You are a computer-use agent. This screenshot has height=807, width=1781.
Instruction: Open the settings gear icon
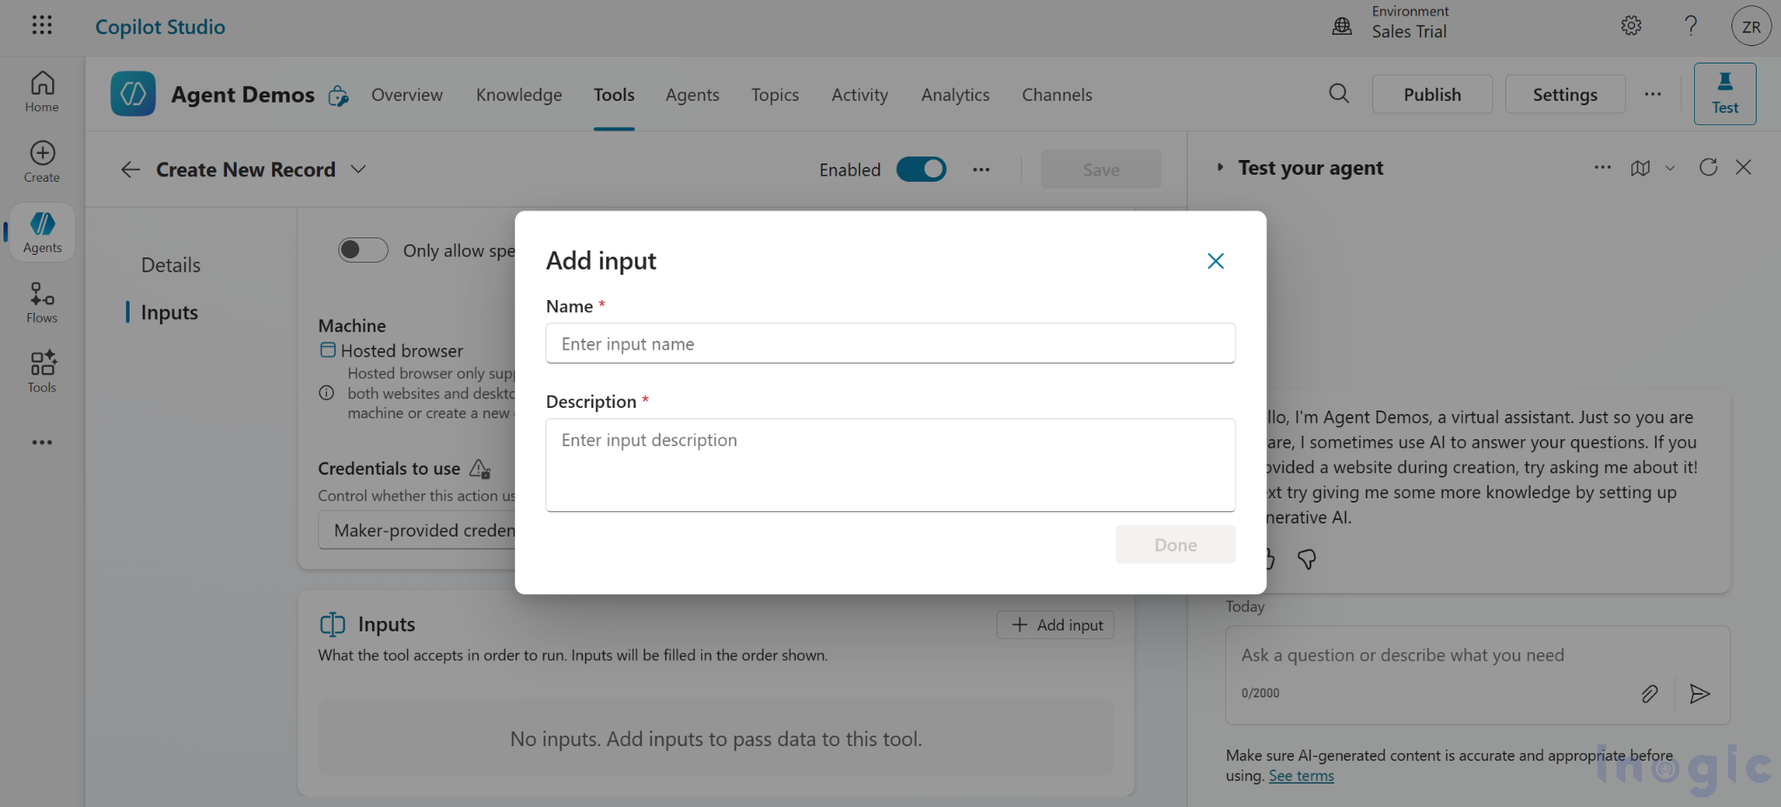[1631, 26]
